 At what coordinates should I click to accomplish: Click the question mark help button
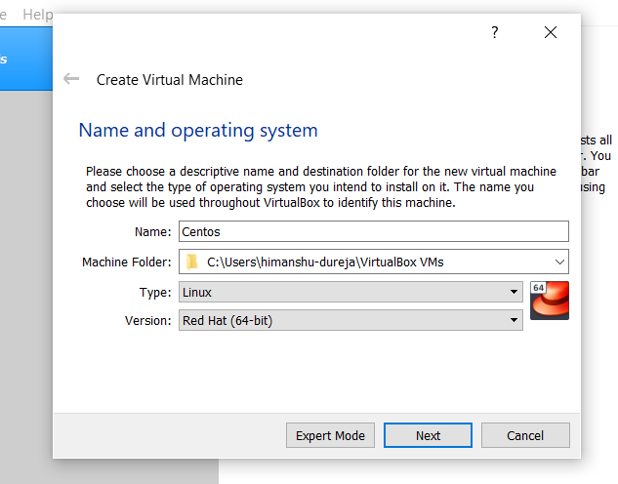[495, 32]
